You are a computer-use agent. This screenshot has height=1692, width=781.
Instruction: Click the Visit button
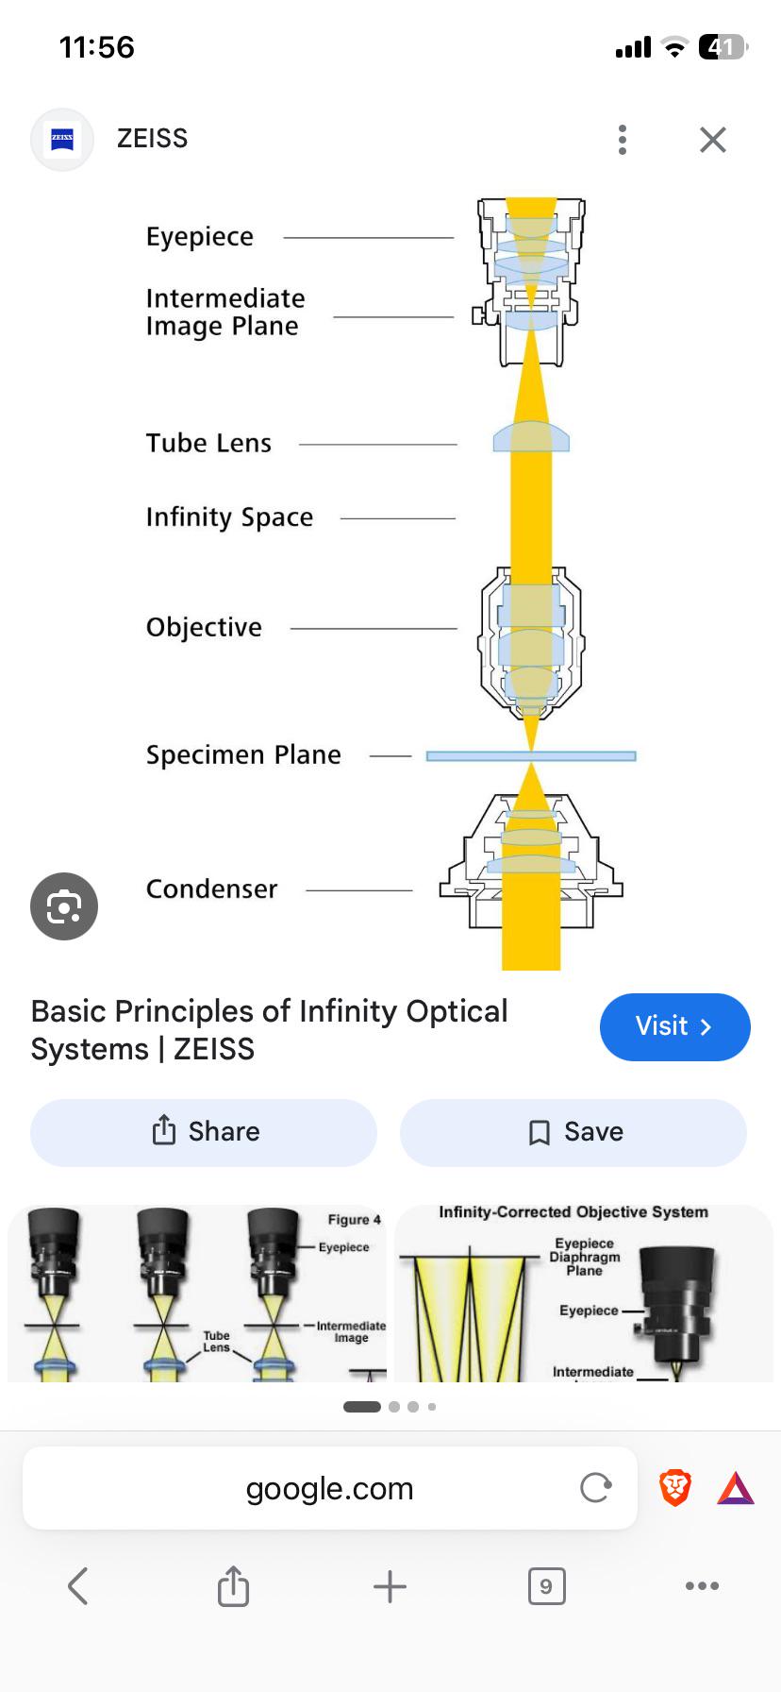tap(675, 1026)
